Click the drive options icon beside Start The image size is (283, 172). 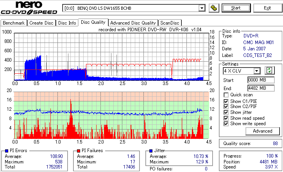(x=214, y=8)
